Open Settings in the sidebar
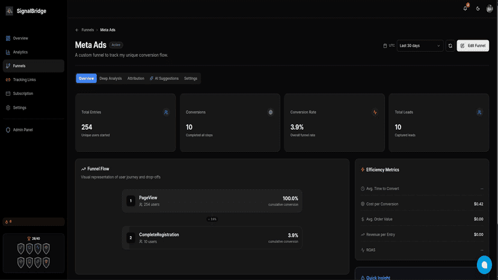The width and height of the screenshot is (498, 280). coord(33,108)
